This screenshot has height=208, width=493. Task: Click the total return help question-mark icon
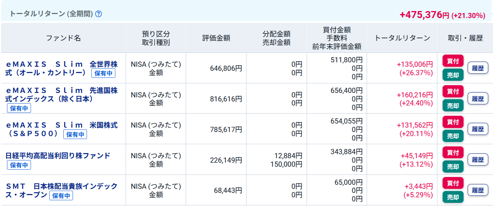(x=98, y=14)
